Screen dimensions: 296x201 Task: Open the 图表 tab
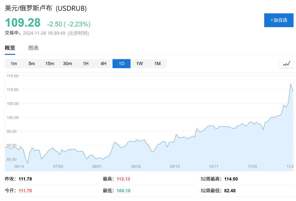coord(34,48)
